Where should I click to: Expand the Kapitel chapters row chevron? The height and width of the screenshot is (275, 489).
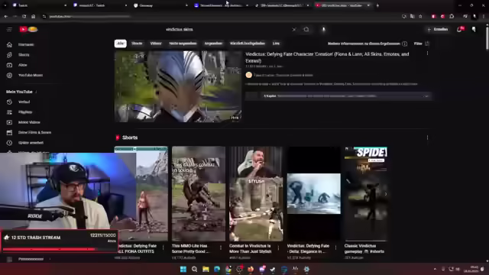[426, 96]
